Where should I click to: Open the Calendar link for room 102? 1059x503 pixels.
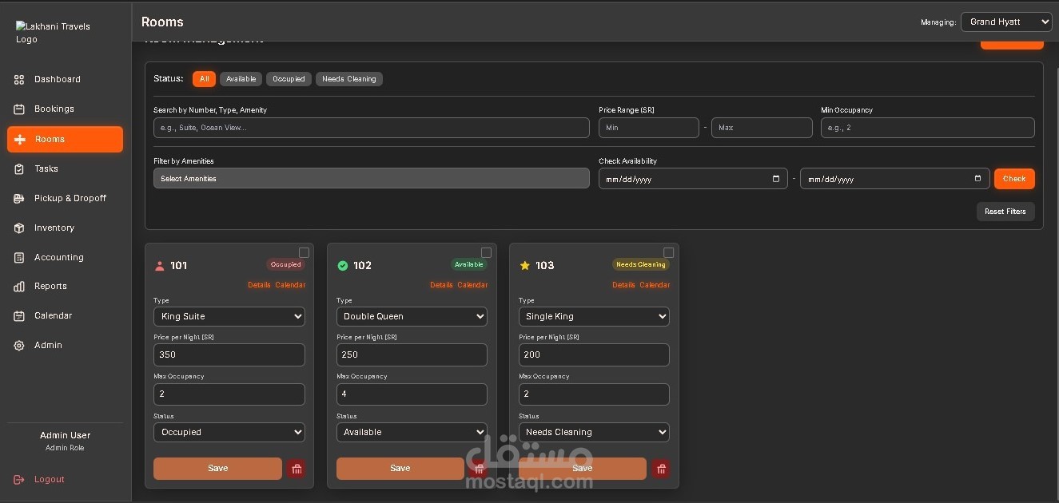[472, 285]
